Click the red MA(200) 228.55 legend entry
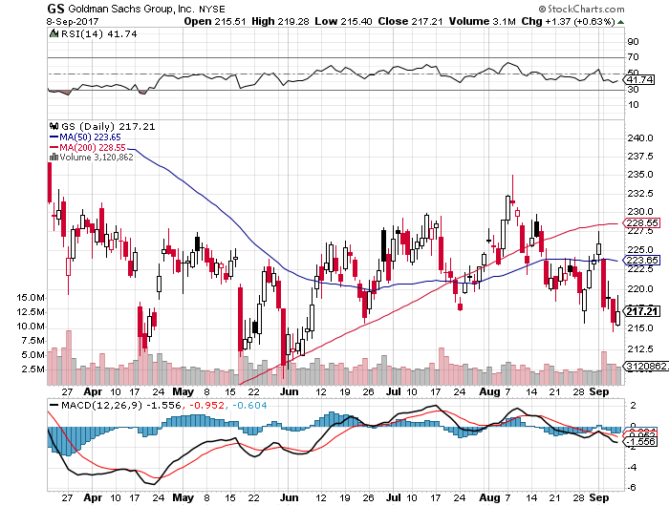The image size is (669, 506). point(88,147)
